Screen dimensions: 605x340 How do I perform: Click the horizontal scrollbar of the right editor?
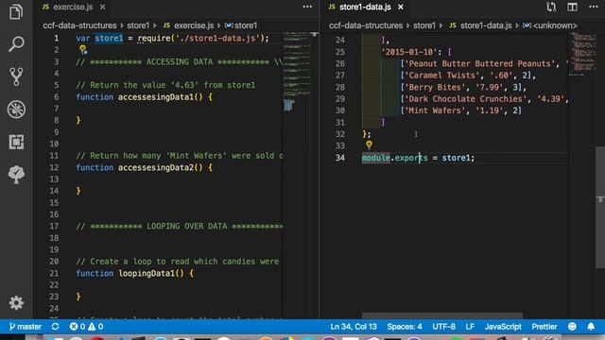pyautogui.click(x=442, y=315)
